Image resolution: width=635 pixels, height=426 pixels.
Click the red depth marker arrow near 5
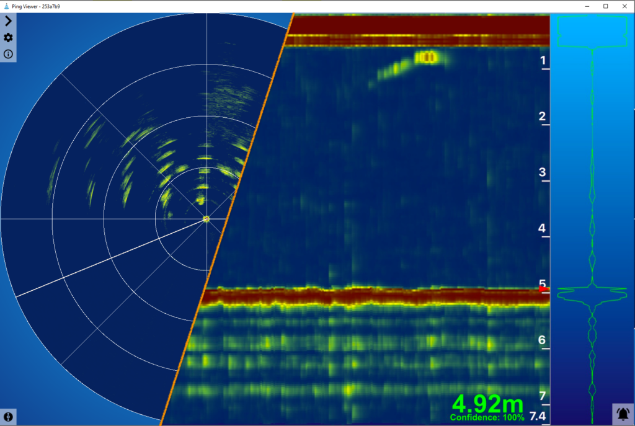coord(543,288)
